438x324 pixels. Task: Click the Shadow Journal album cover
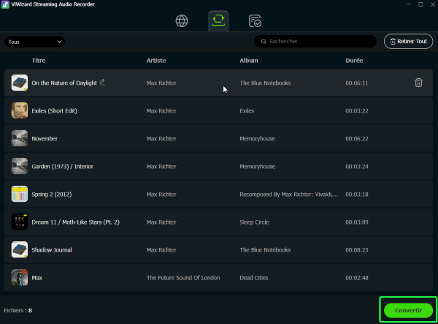tap(20, 249)
